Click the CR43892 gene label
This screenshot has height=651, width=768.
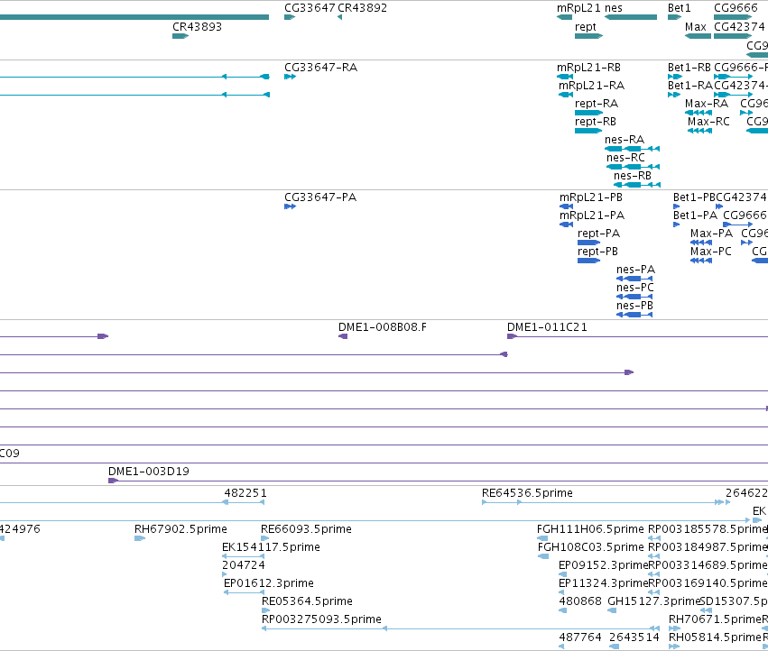click(x=363, y=8)
